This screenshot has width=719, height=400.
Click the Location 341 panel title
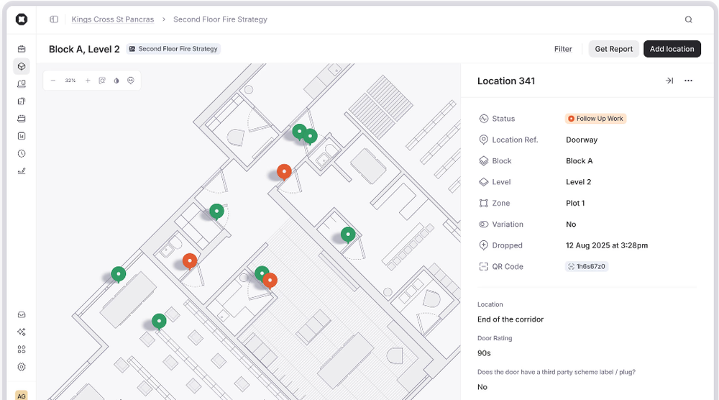coord(506,81)
